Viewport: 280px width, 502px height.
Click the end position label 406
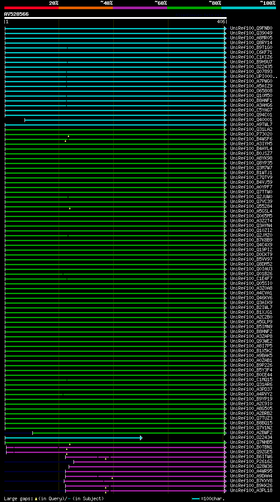tap(221, 22)
